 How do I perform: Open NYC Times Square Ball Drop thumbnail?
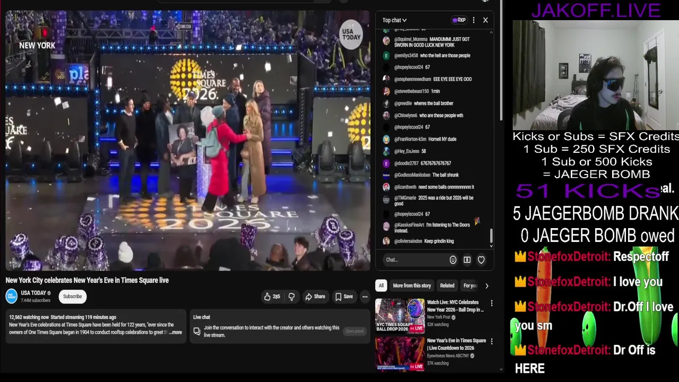(400, 316)
